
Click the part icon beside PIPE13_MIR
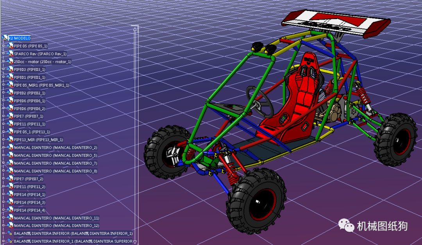10,140
